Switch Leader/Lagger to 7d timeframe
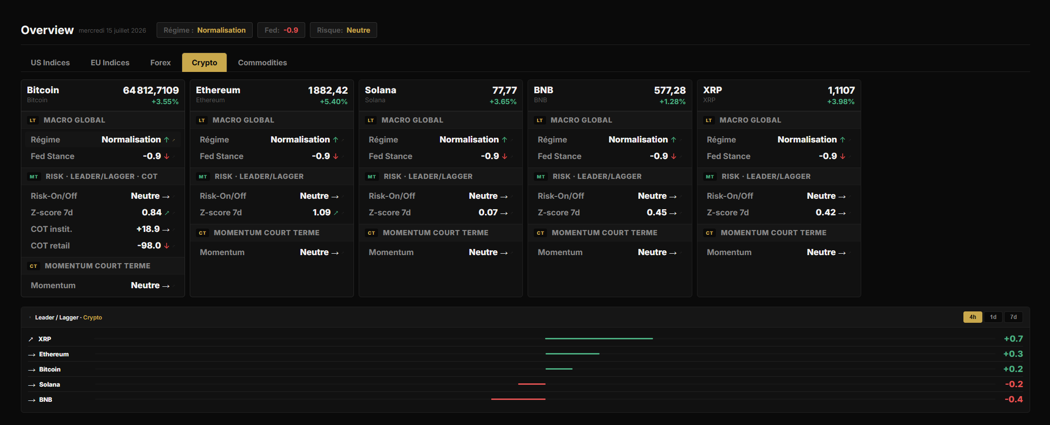The height and width of the screenshot is (425, 1050). 1014,317
